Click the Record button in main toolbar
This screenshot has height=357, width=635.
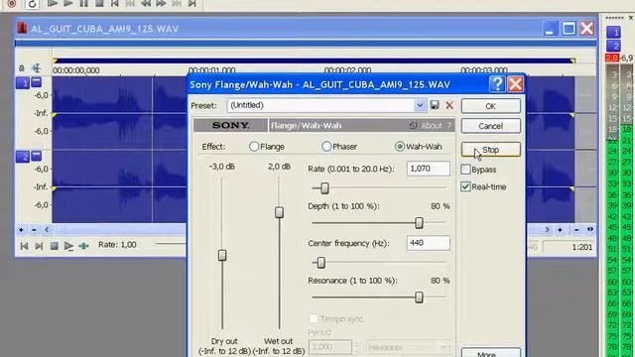click(12, 4)
